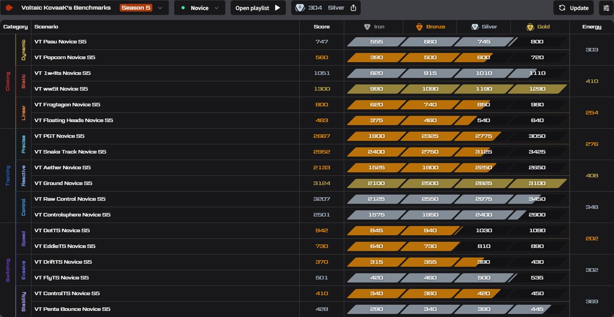Image resolution: width=614 pixels, height=317 pixels.
Task: Click the 3124 score for VT Ground
Action: tap(322, 184)
